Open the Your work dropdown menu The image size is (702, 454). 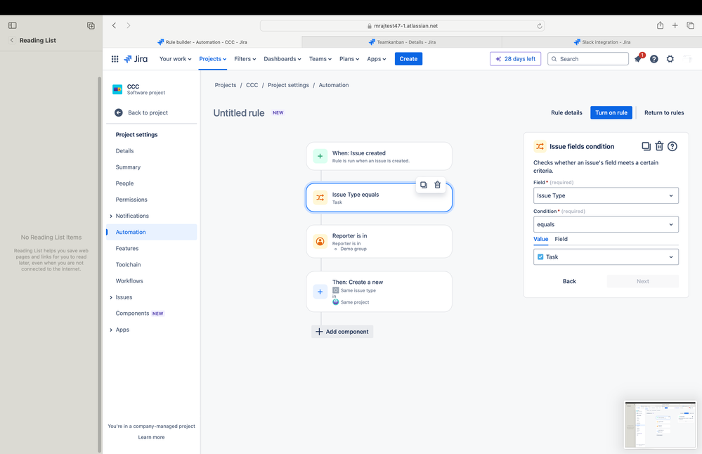tap(175, 58)
